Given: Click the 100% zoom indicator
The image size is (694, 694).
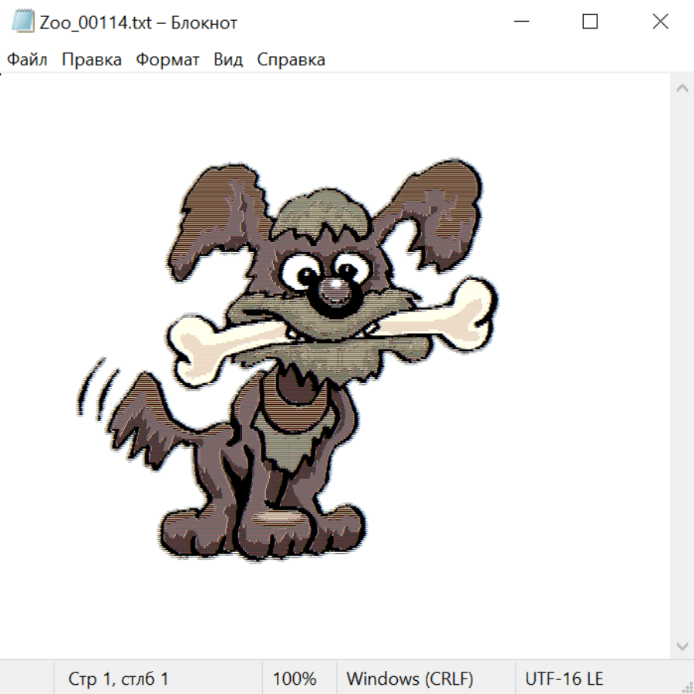Looking at the screenshot, I should (x=295, y=679).
